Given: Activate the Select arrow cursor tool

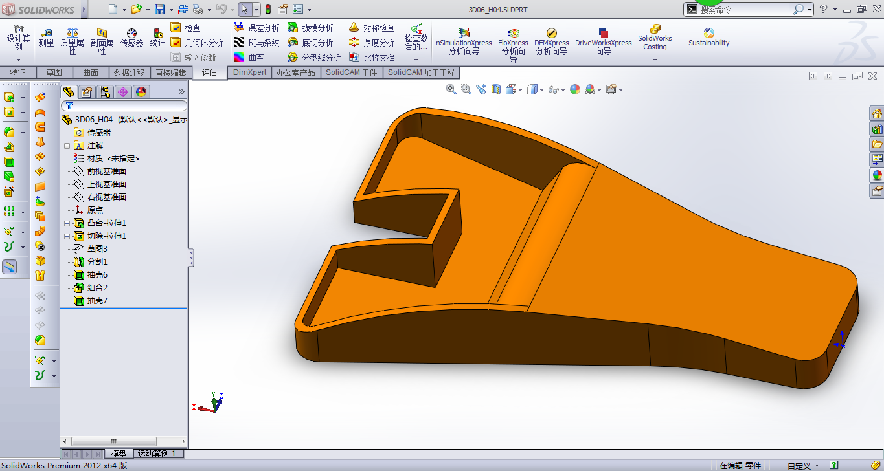Looking at the screenshot, I should (245, 9).
